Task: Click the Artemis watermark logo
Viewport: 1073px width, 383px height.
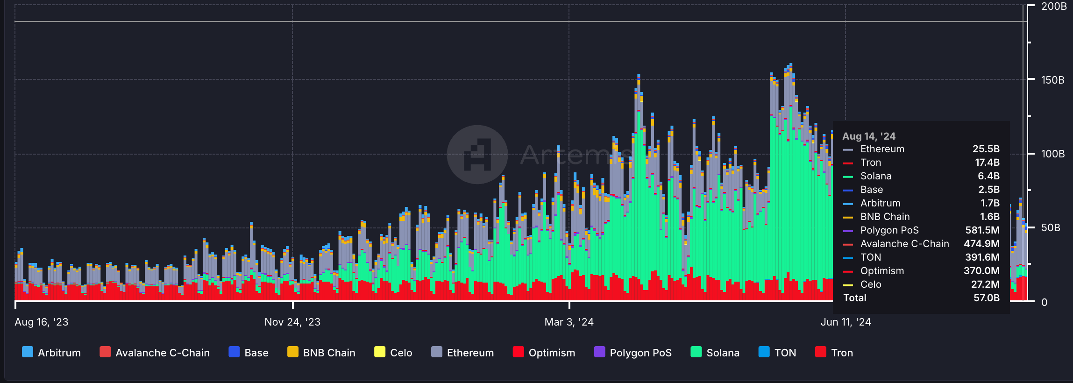Action: [477, 155]
